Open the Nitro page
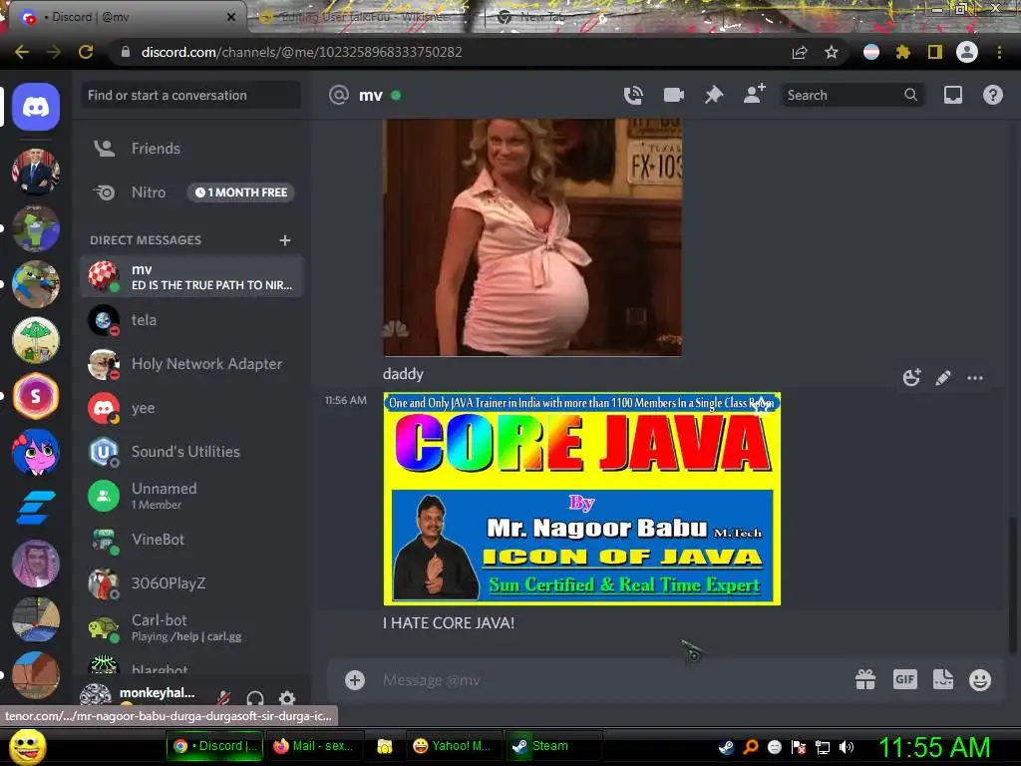This screenshot has height=766, width=1021. [x=191, y=192]
